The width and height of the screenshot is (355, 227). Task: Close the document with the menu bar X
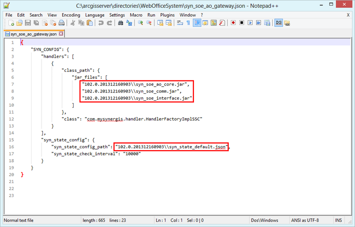[348, 15]
